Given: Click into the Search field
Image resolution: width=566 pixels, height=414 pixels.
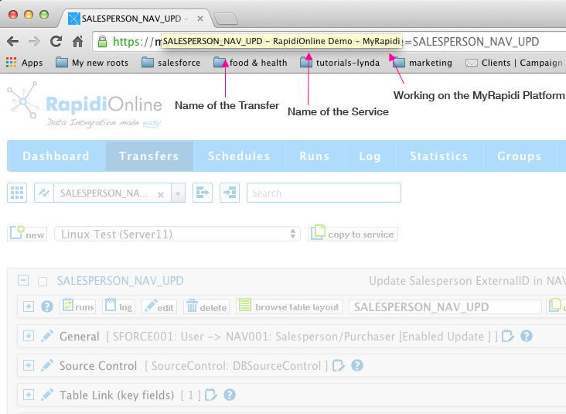Looking at the screenshot, I should coord(324,193).
